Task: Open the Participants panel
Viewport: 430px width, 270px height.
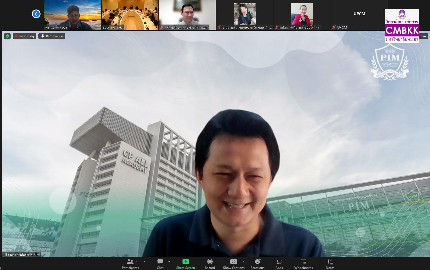Action: tap(130, 264)
